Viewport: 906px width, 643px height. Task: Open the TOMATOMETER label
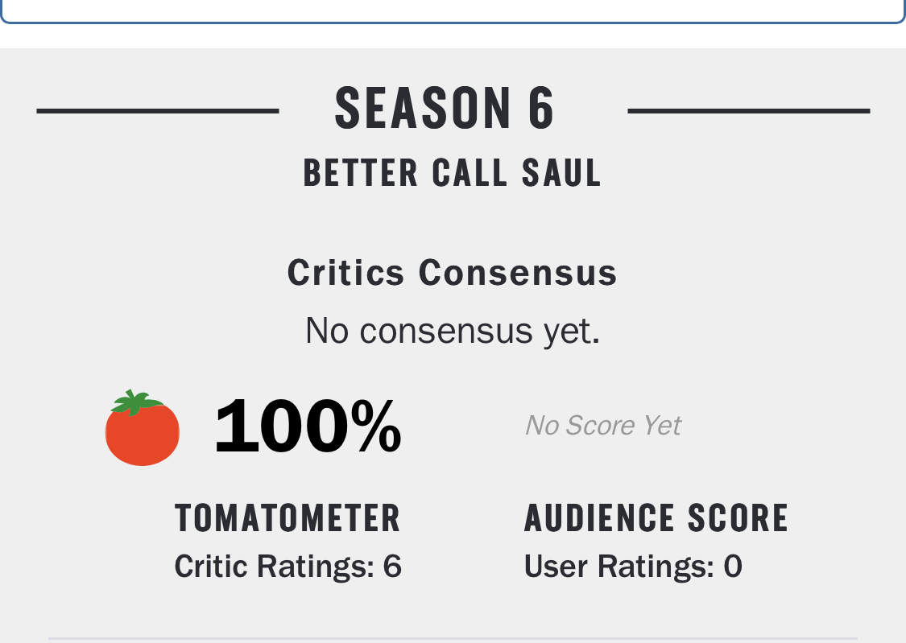288,517
